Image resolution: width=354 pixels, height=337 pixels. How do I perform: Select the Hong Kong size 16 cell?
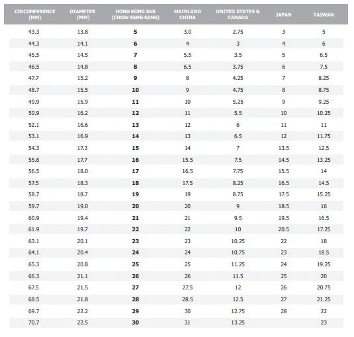[x=135, y=160]
